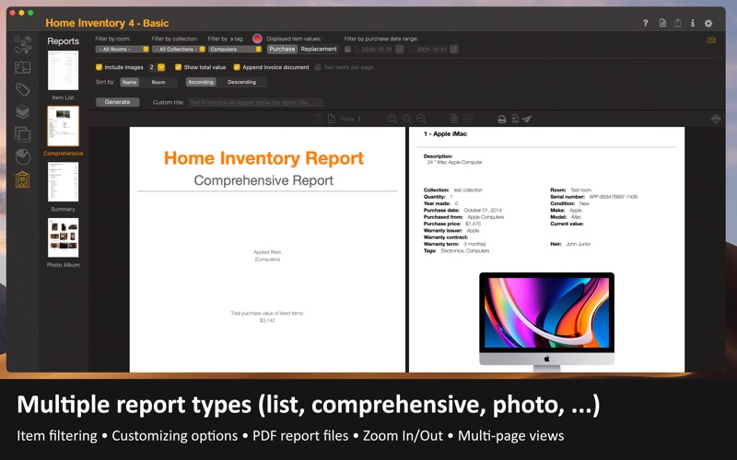Click the icon at far right of preview toolbar

[x=716, y=120]
